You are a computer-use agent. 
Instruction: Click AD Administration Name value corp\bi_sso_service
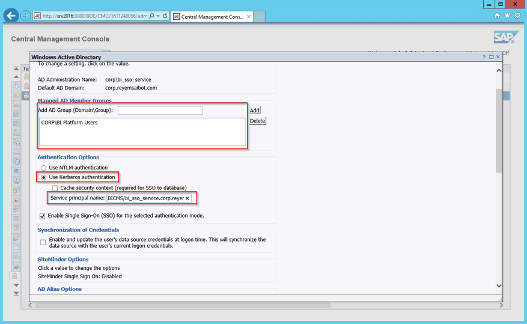click(128, 80)
